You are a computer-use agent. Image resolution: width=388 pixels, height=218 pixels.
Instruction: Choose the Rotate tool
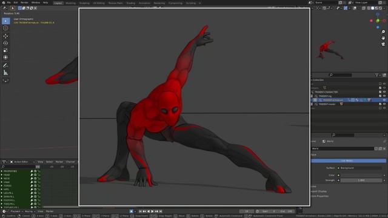(5, 43)
